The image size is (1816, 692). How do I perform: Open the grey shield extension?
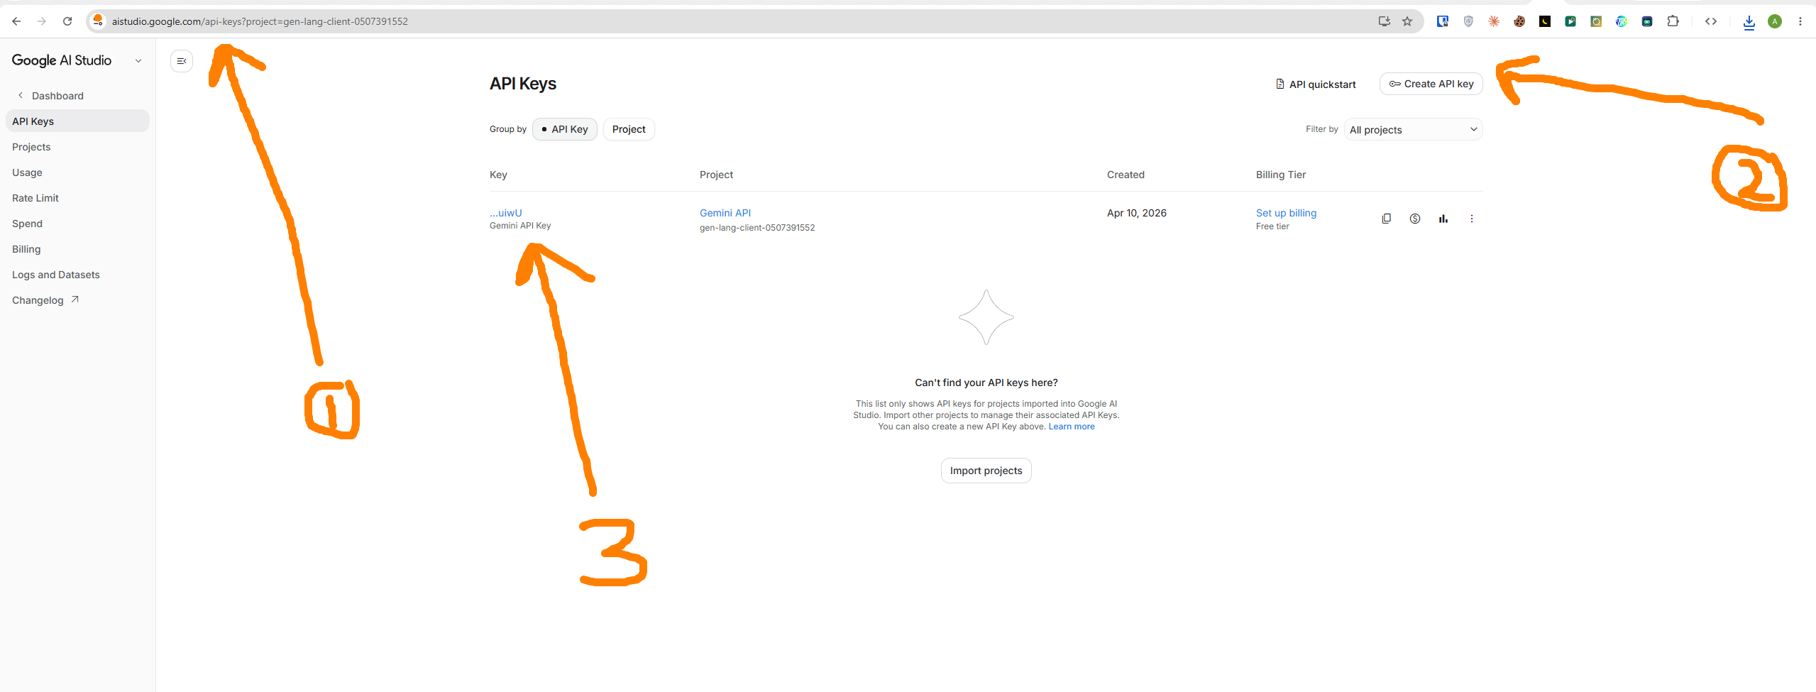click(x=1468, y=21)
